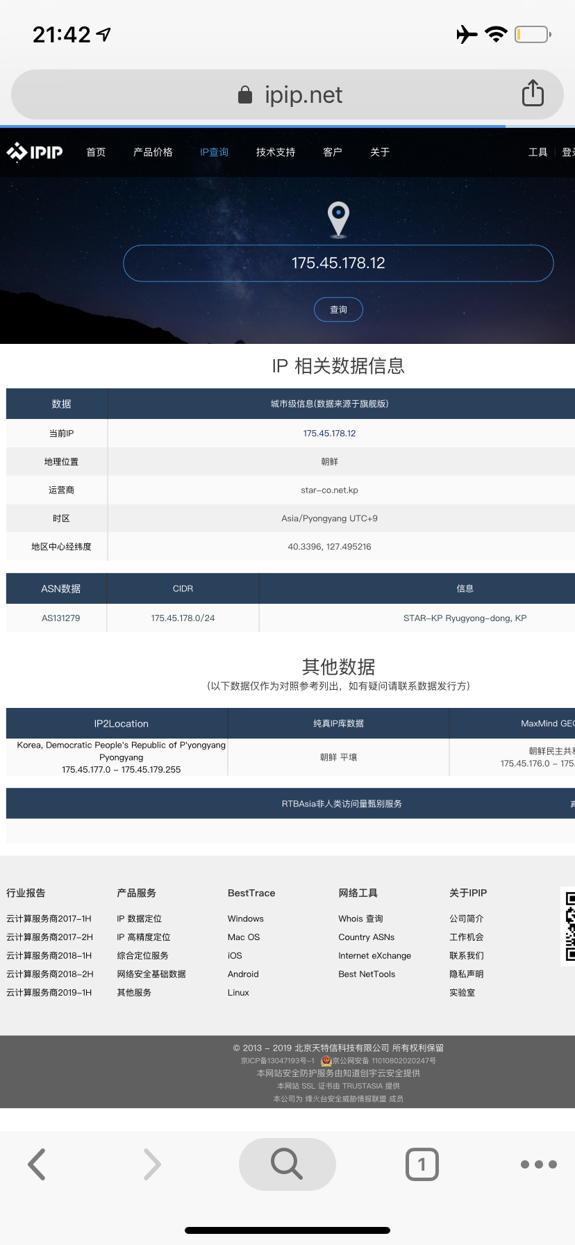Tap the battery status icon
575x1245 pixels.
coord(533,34)
